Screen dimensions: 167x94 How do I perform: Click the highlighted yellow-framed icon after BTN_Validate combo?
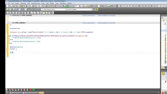click(97, 9)
